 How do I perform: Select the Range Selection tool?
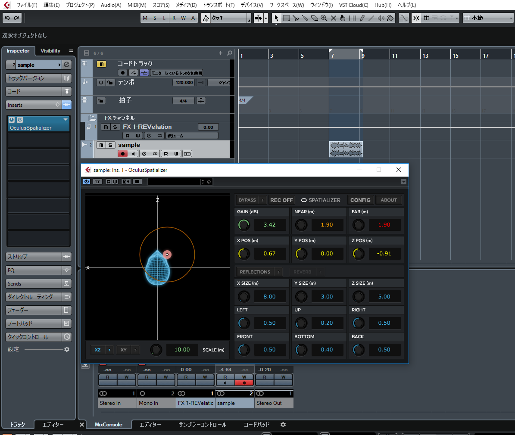coord(287,18)
